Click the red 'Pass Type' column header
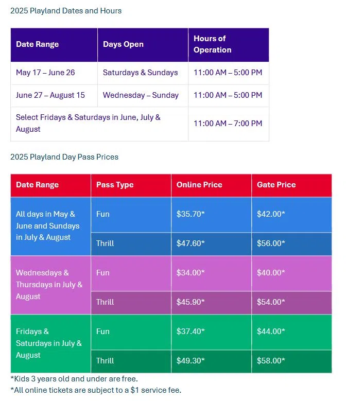This screenshot has height=401, width=346. tap(131, 185)
